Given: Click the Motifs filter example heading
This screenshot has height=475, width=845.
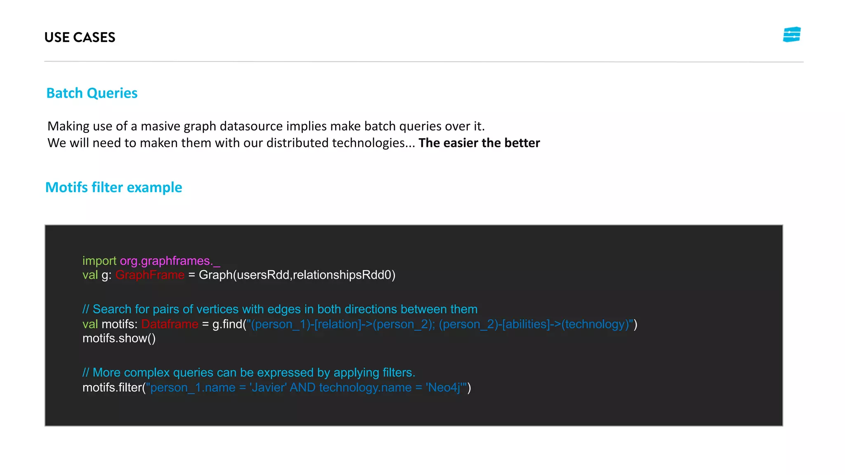Looking at the screenshot, I should [113, 188].
